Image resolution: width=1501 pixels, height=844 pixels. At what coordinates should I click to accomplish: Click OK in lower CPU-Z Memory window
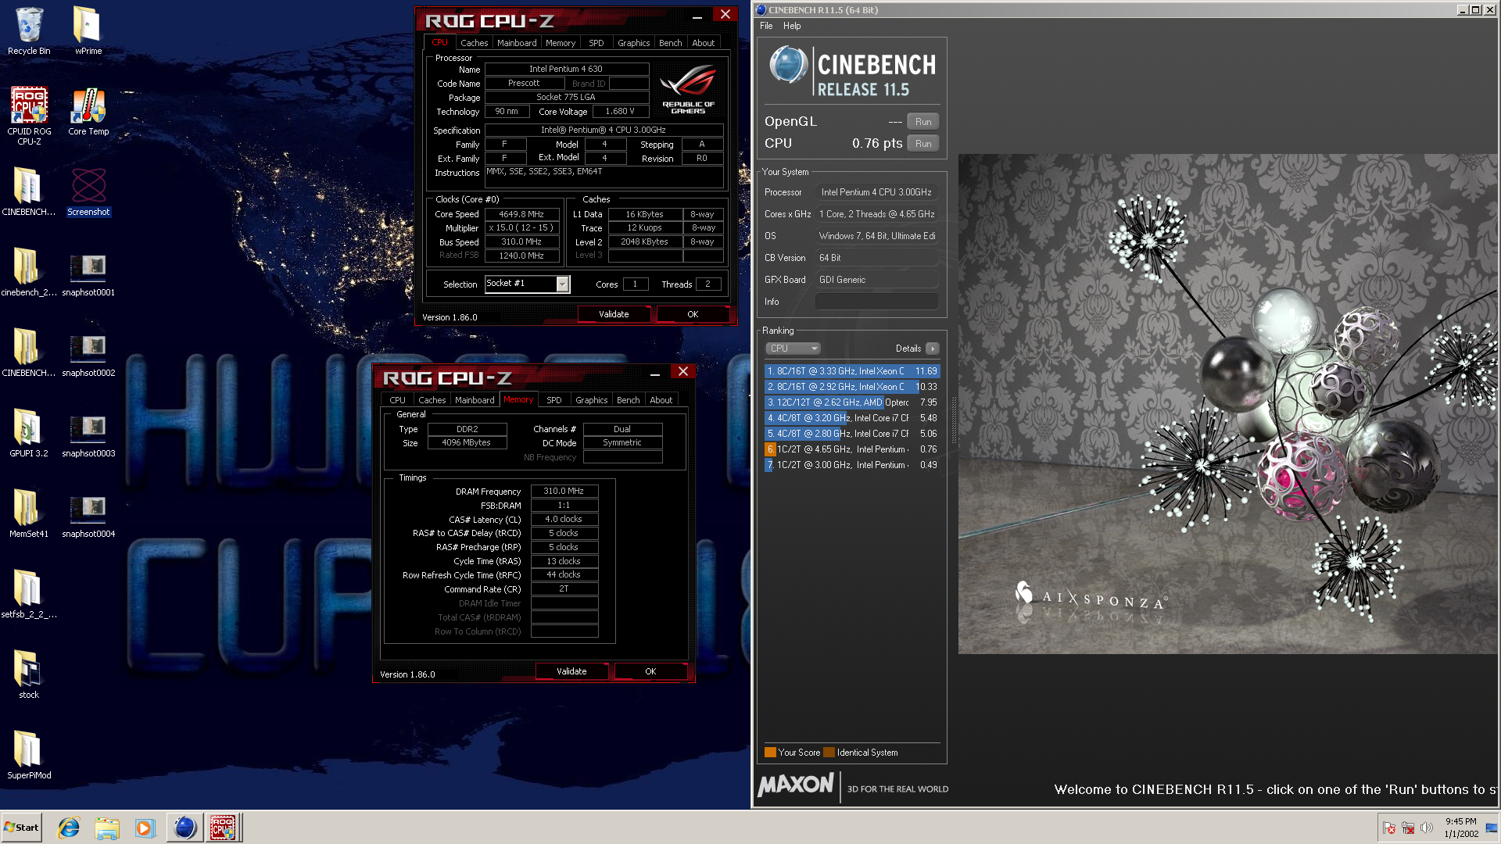(x=650, y=671)
